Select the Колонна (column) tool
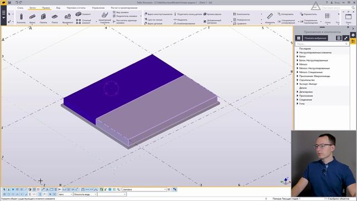The image size is (357, 201). [x=21, y=18]
